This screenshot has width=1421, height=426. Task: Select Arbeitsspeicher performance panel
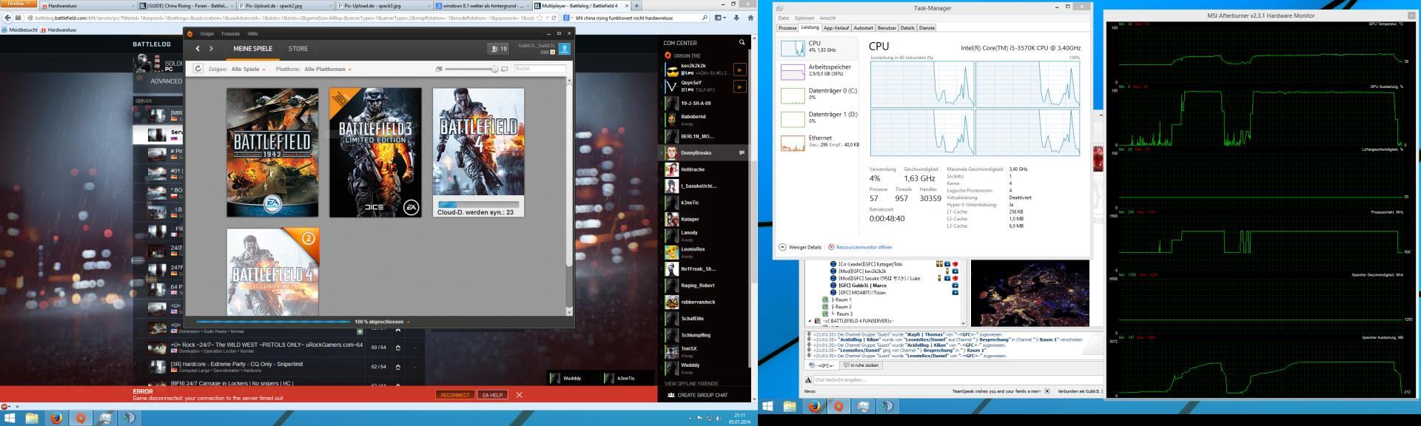pos(819,71)
